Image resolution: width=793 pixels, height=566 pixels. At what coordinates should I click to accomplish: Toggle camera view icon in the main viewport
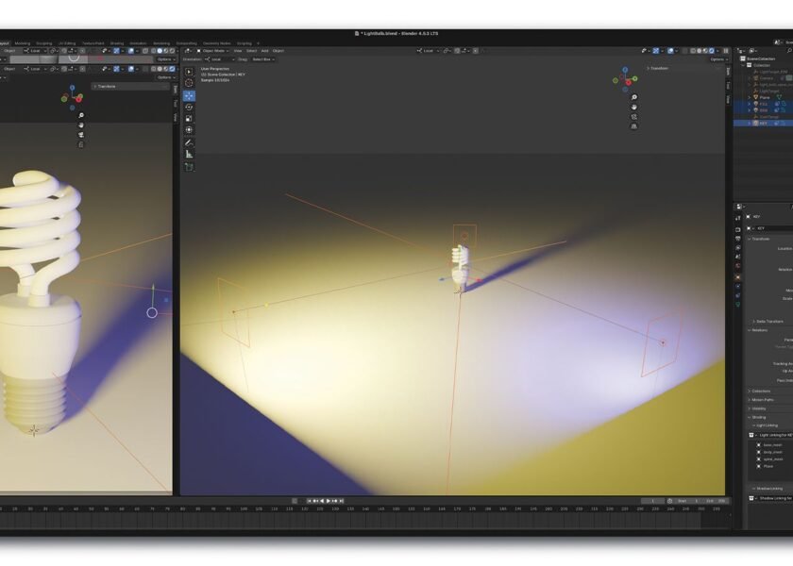point(633,116)
